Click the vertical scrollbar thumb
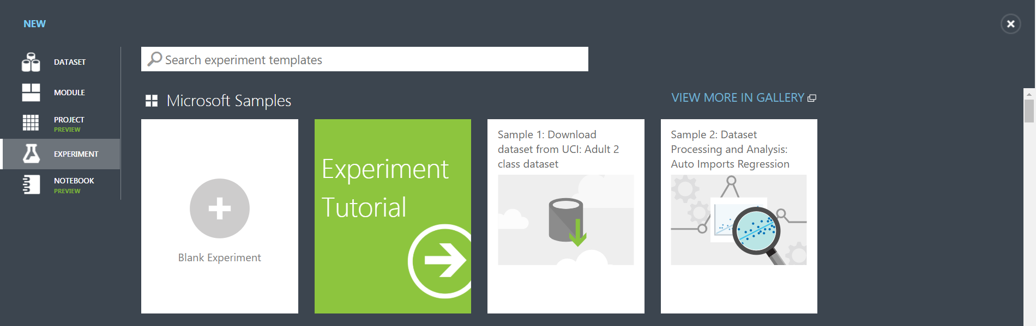1036x326 pixels. (1029, 111)
